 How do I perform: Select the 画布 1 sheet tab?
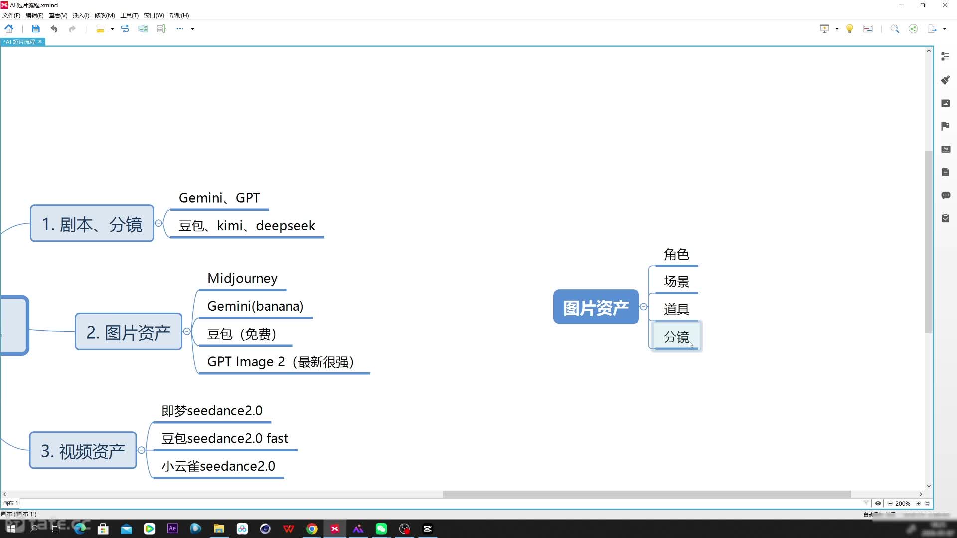coord(10,503)
